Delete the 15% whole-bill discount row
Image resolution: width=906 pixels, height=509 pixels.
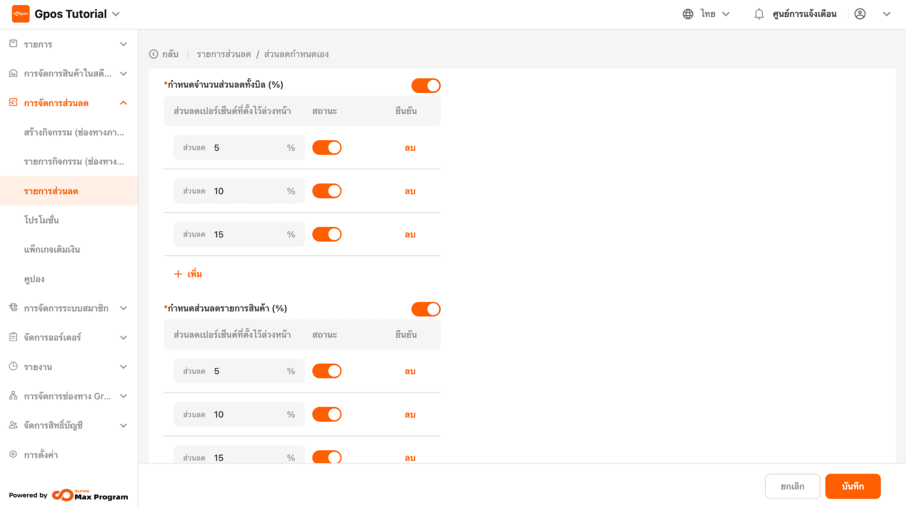pos(410,235)
